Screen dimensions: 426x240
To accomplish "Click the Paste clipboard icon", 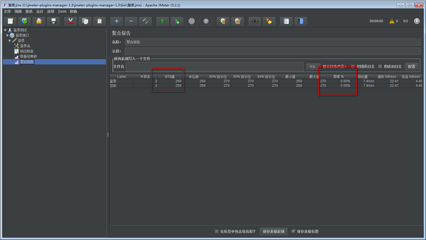I will click(x=100, y=21).
